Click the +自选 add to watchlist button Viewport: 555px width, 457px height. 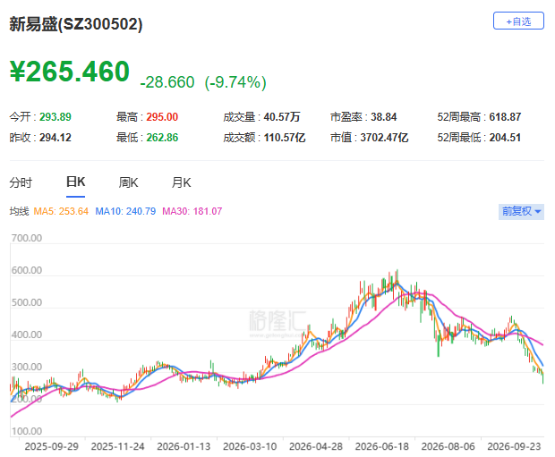518,21
